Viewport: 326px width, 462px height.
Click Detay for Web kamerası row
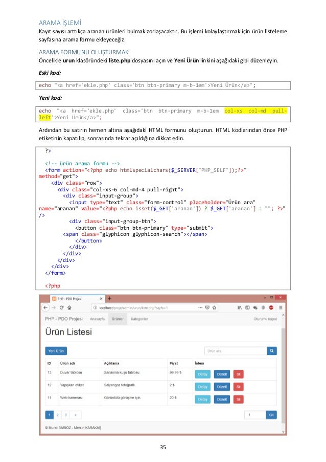[x=202, y=399]
